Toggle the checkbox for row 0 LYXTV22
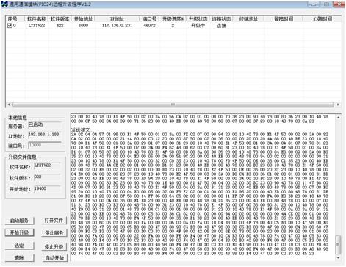This screenshot has height=267, width=346. [x=10, y=26]
